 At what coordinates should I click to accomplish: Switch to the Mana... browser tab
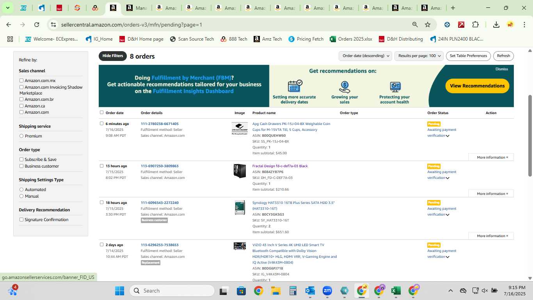click(136, 8)
